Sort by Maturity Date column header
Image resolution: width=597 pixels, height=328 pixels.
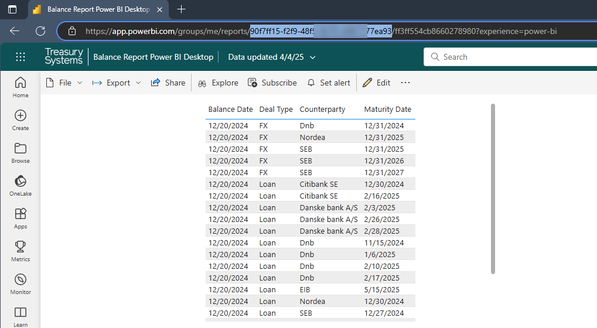(388, 109)
